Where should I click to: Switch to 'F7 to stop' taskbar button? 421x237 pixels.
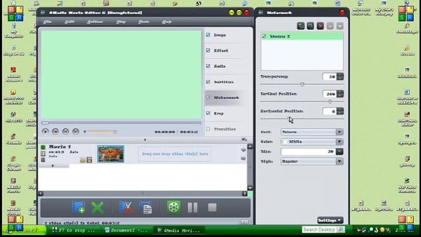(73, 230)
